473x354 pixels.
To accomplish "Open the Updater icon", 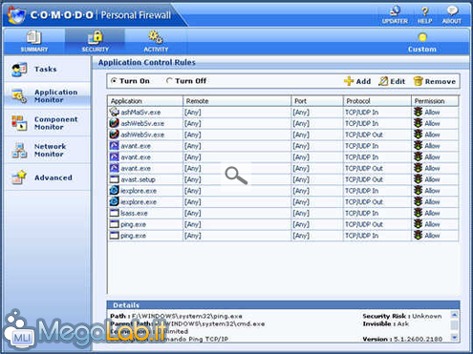I will tap(395, 14).
